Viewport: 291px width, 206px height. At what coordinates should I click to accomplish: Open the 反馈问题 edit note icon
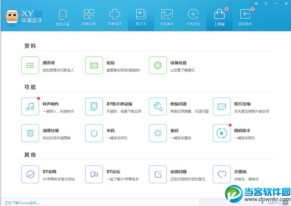point(158,174)
